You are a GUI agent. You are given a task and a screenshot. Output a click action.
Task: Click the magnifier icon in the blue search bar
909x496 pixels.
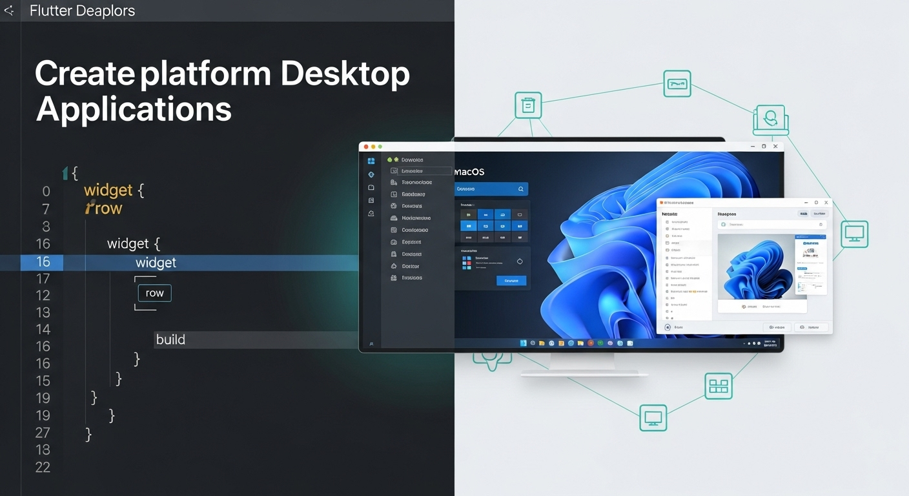pyautogui.click(x=521, y=189)
